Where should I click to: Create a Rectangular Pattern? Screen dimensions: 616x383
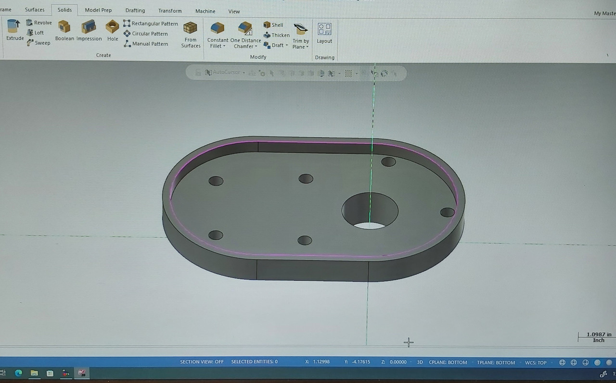pos(150,24)
